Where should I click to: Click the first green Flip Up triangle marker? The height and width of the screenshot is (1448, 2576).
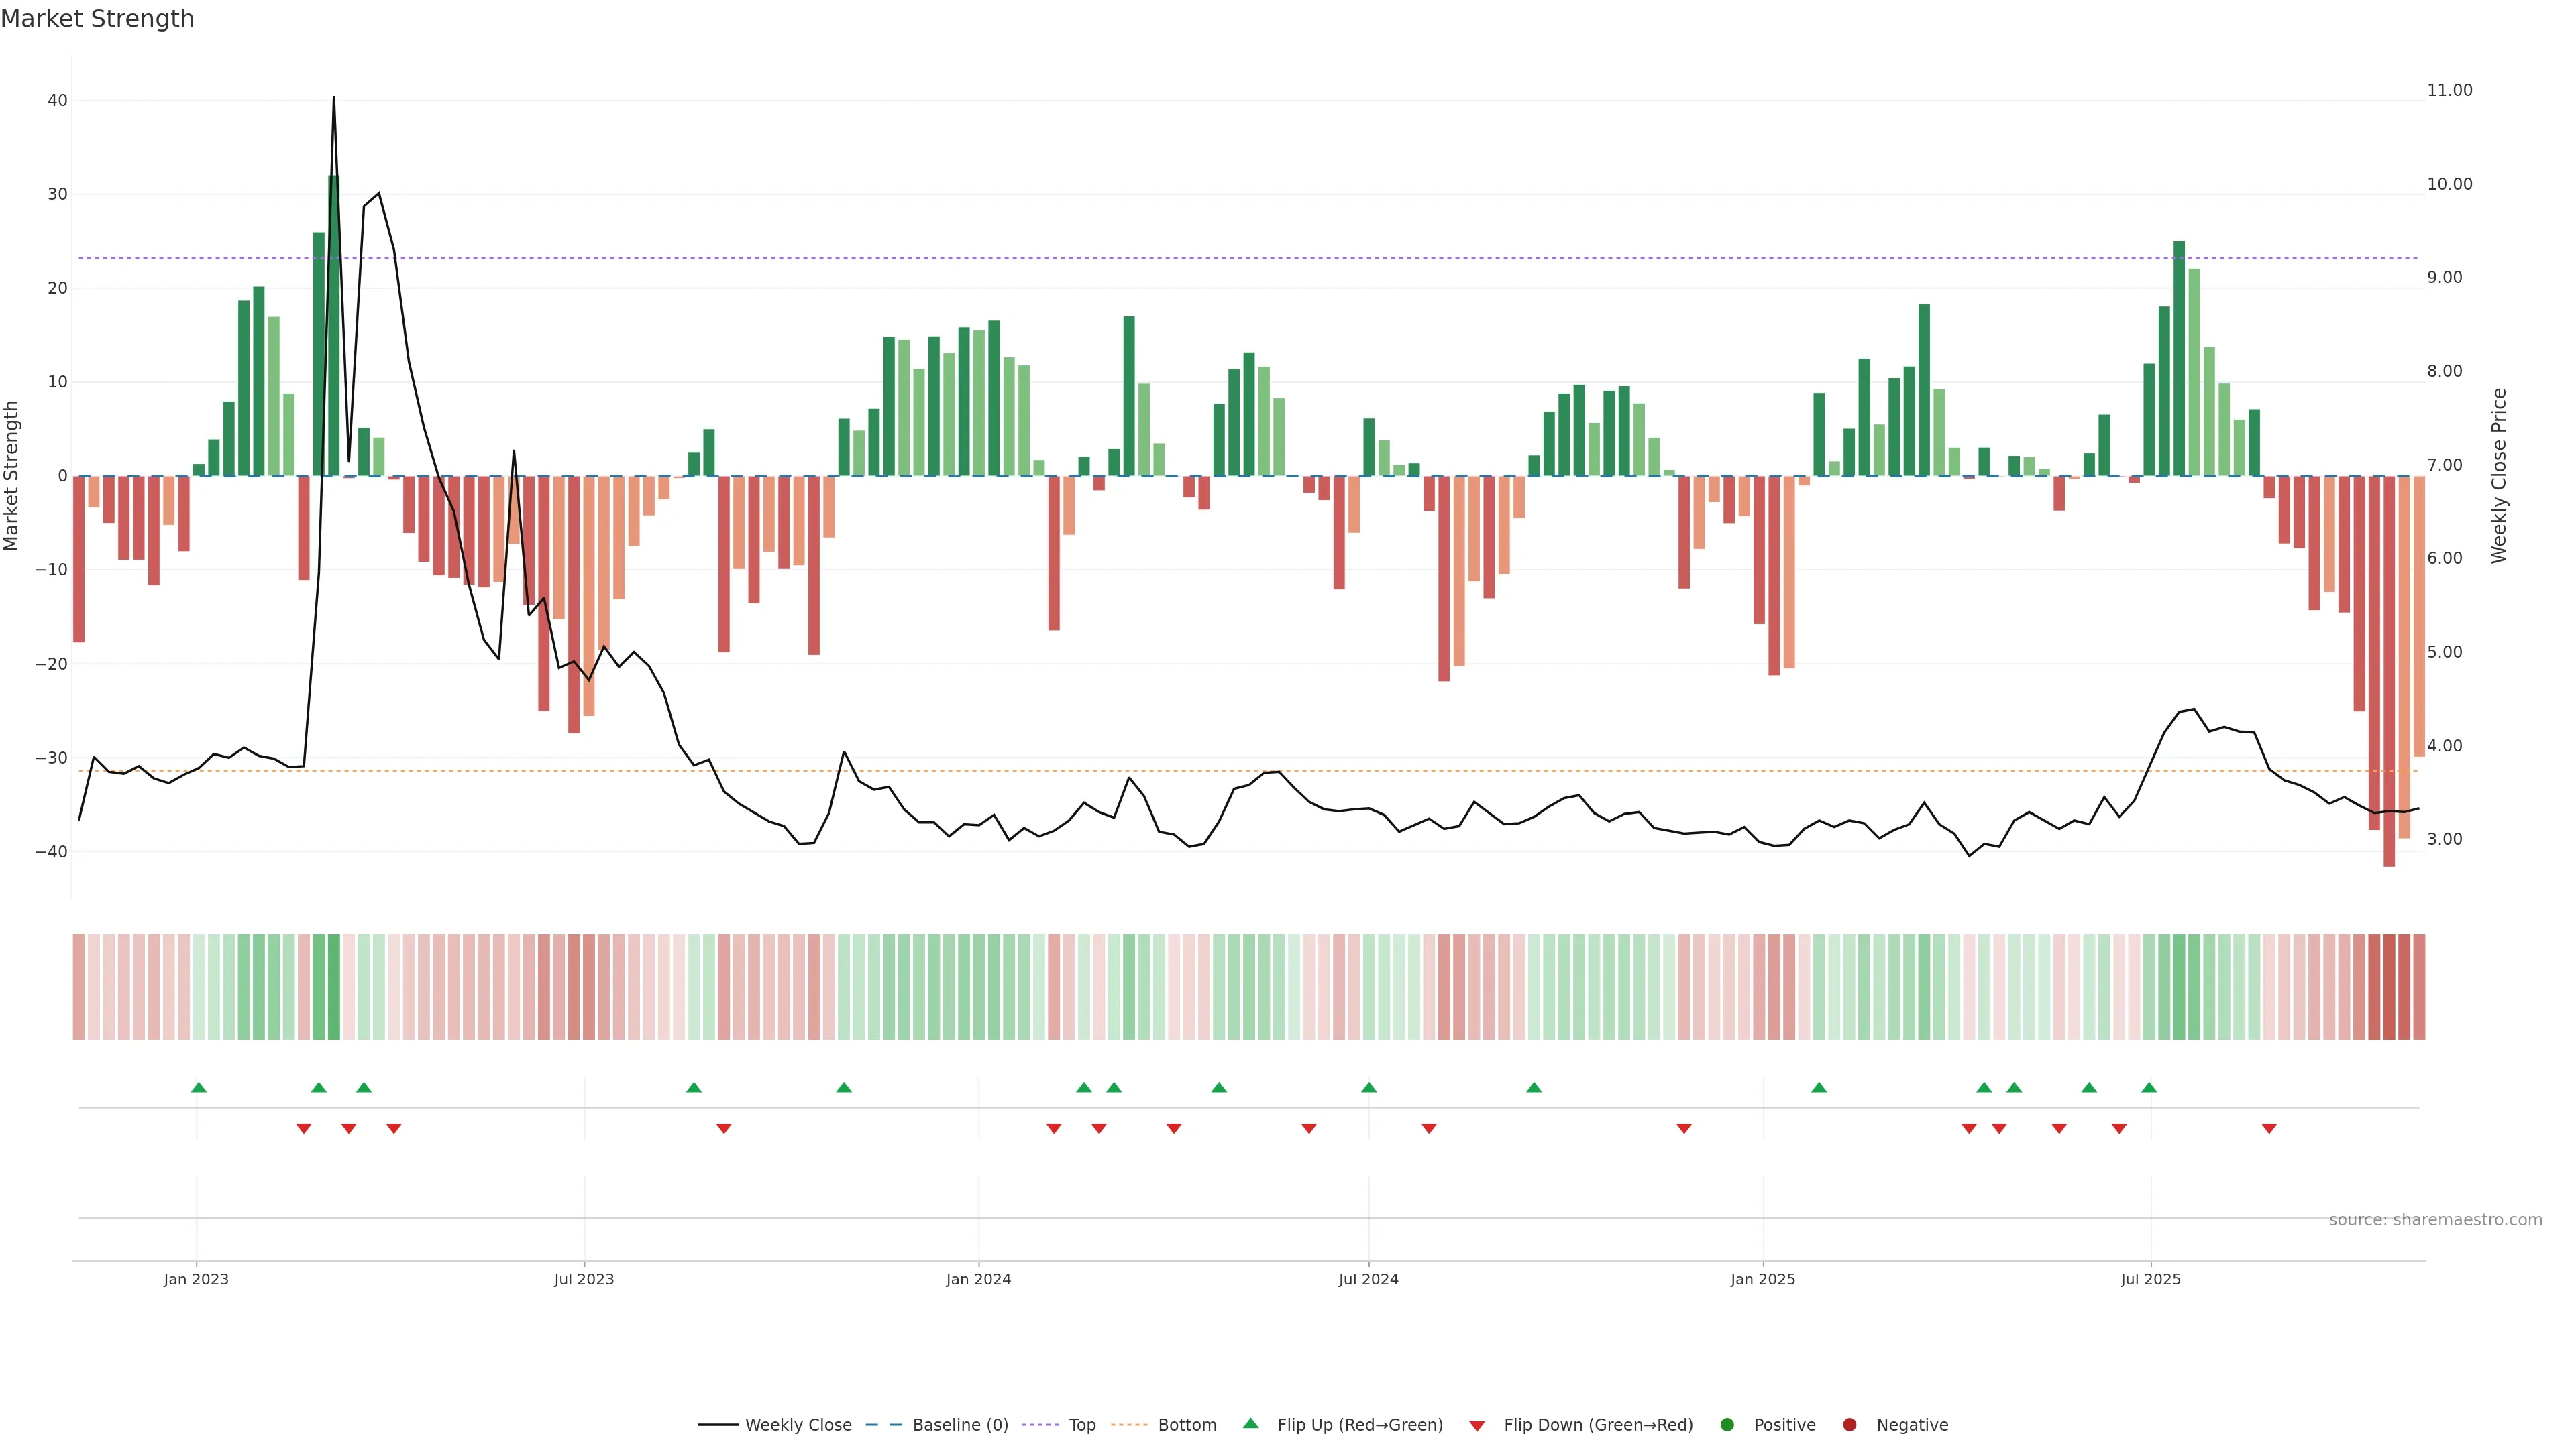coord(199,1087)
